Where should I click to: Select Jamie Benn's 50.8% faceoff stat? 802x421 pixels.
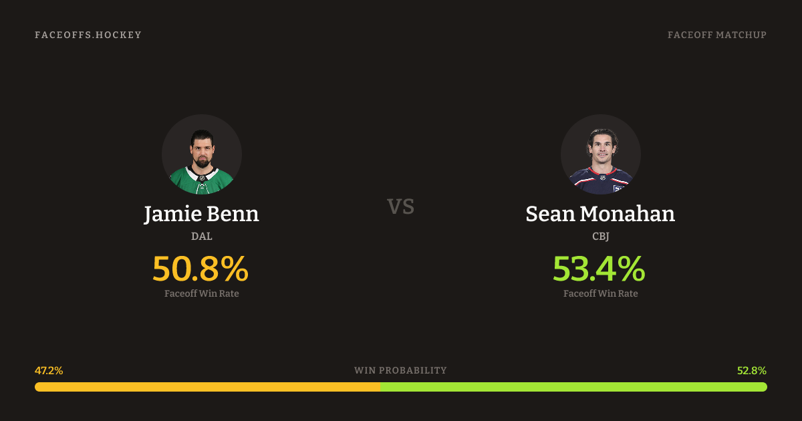click(x=200, y=269)
